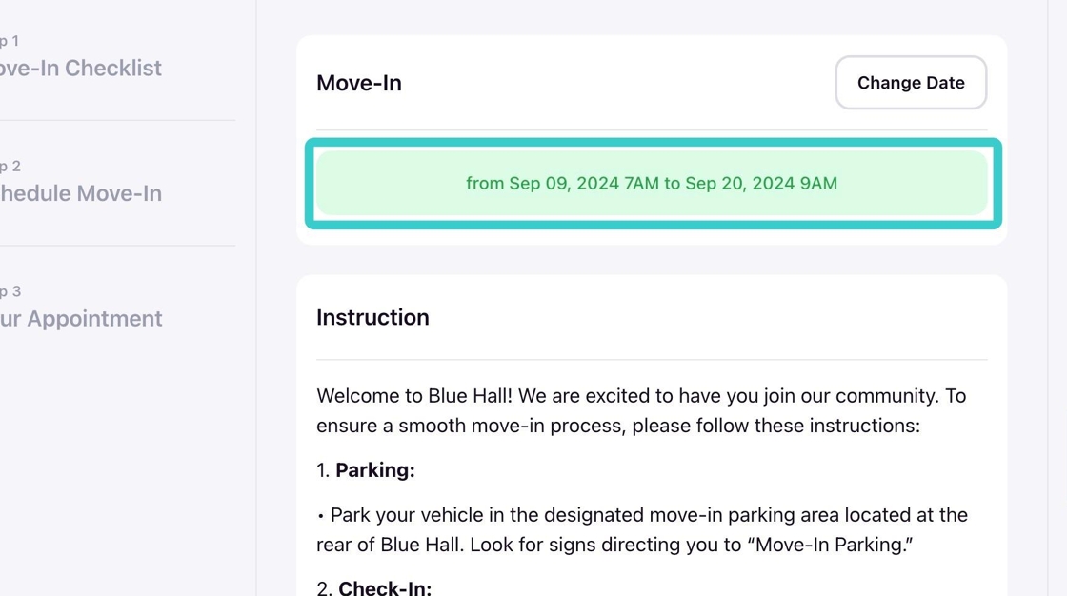This screenshot has height=596, width=1067.
Task: Click the start date Sep 09, 2024 7AM
Action: click(583, 183)
